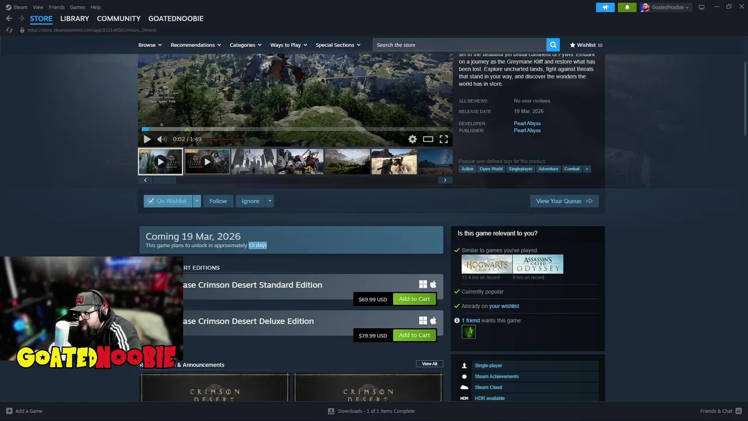
Task: Open video player settings gear
Action: coord(413,139)
